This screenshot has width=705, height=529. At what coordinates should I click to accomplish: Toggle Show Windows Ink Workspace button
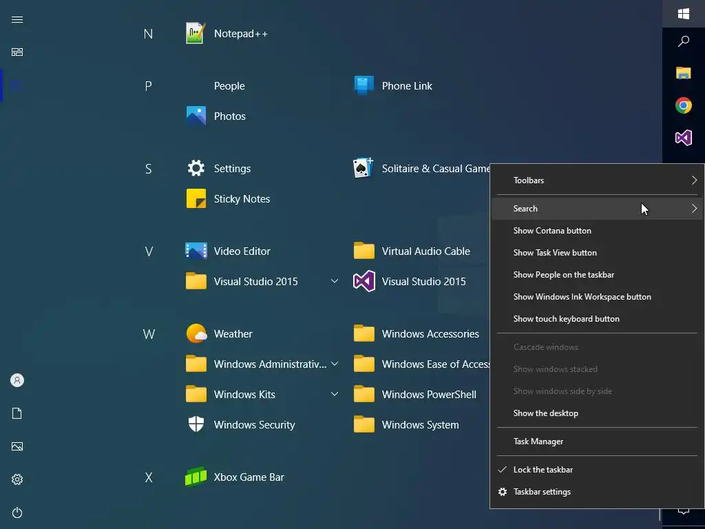point(597,297)
